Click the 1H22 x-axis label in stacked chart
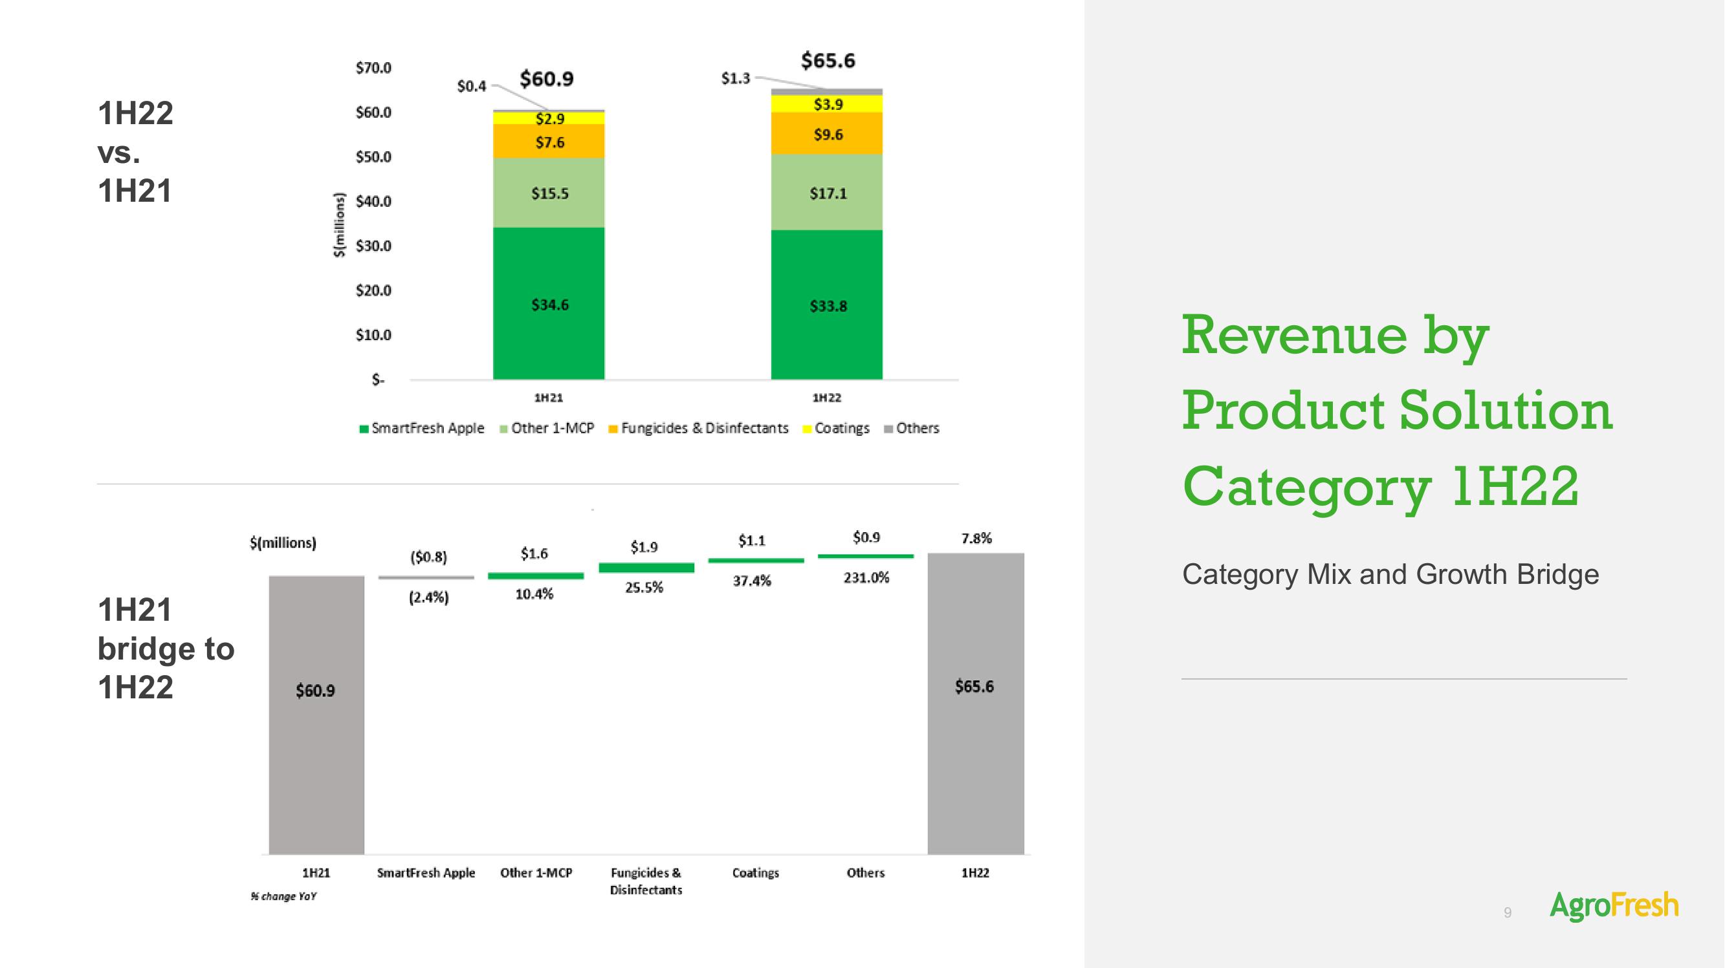Image resolution: width=1725 pixels, height=968 pixels. pyautogui.click(x=827, y=398)
